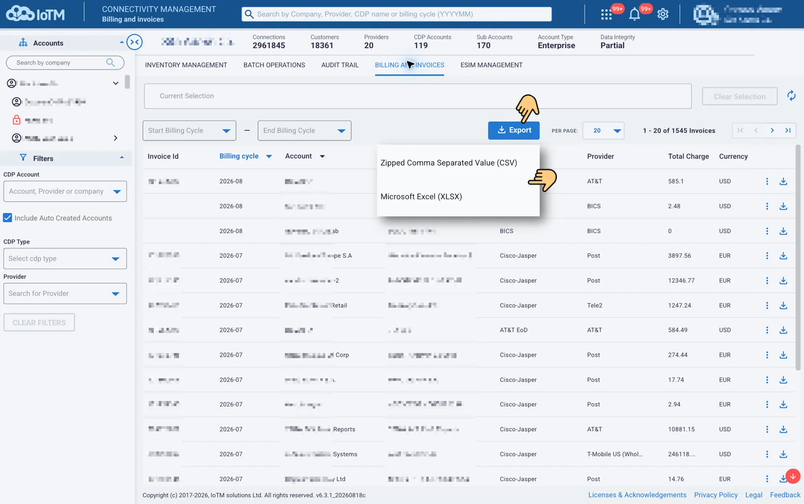Expand the last account tree node
The height and width of the screenshot is (504, 804).
click(x=116, y=138)
